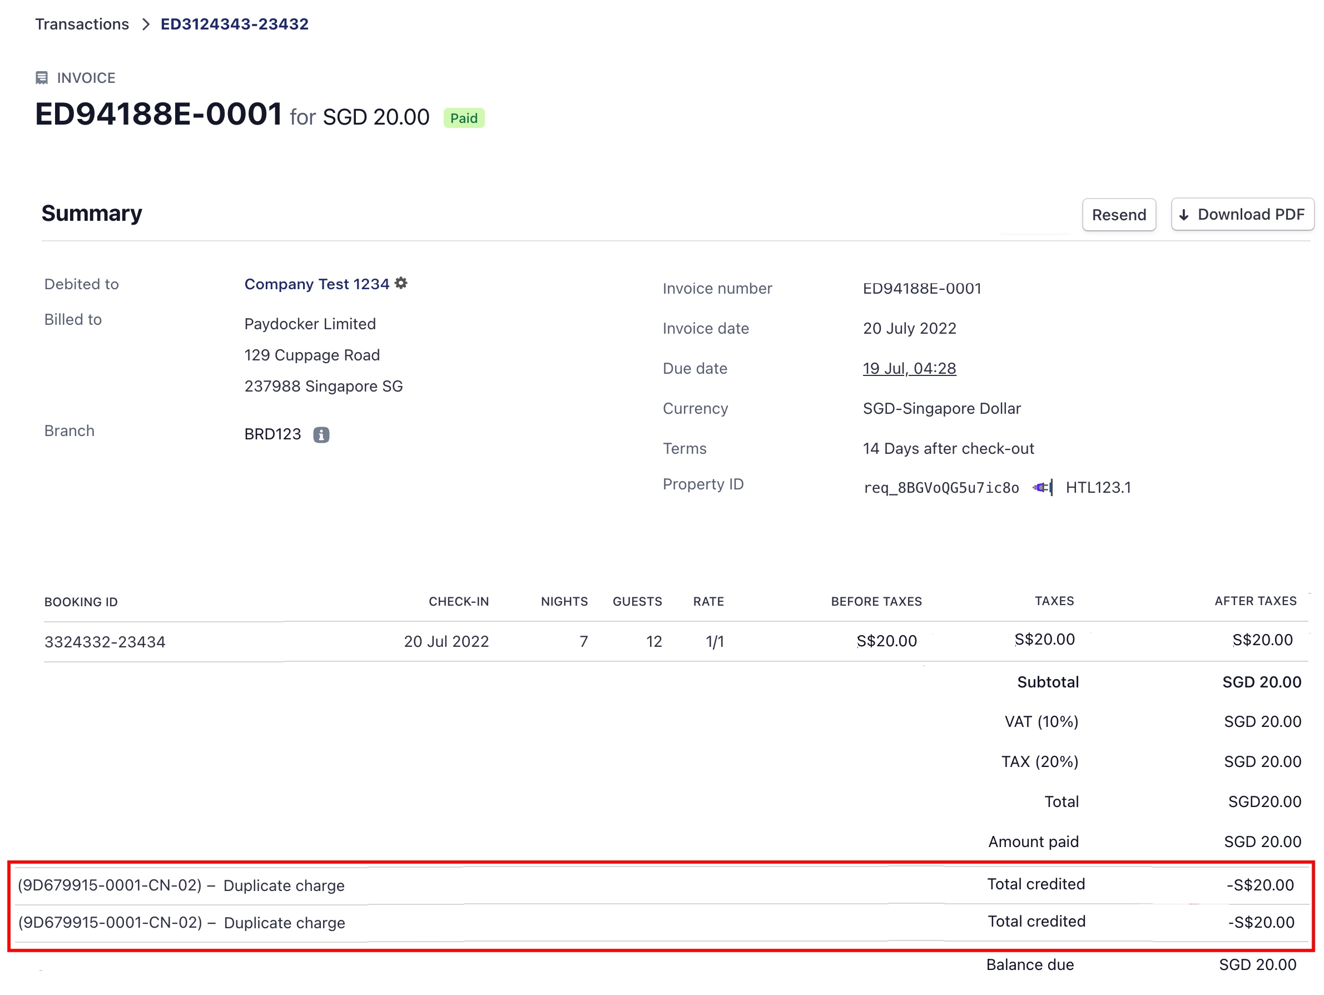Viewport: 1324px width, 995px height.
Task: Click the invoice receipt icon beside INVOICE
Action: [x=41, y=78]
